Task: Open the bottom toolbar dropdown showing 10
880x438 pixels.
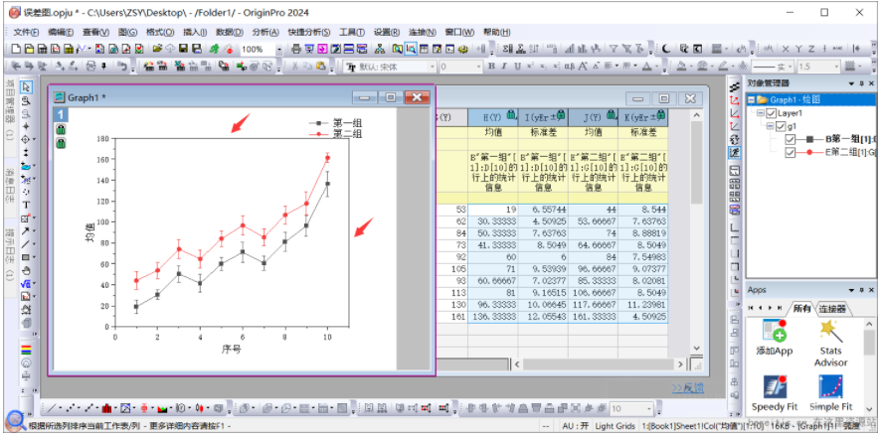Action: tap(649, 408)
